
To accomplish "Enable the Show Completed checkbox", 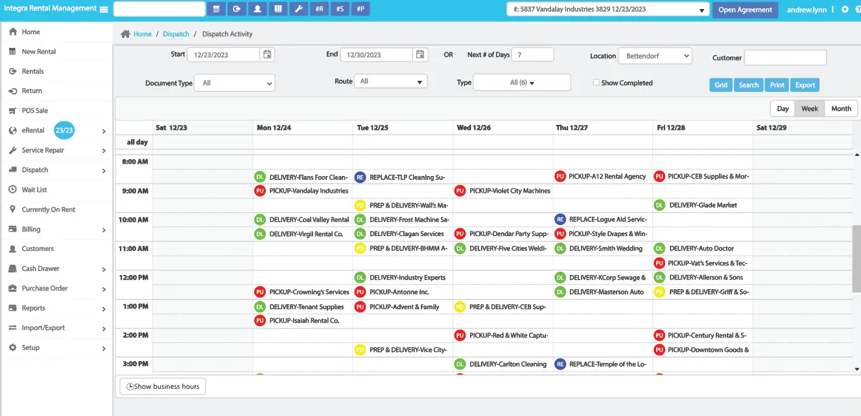I will point(596,83).
